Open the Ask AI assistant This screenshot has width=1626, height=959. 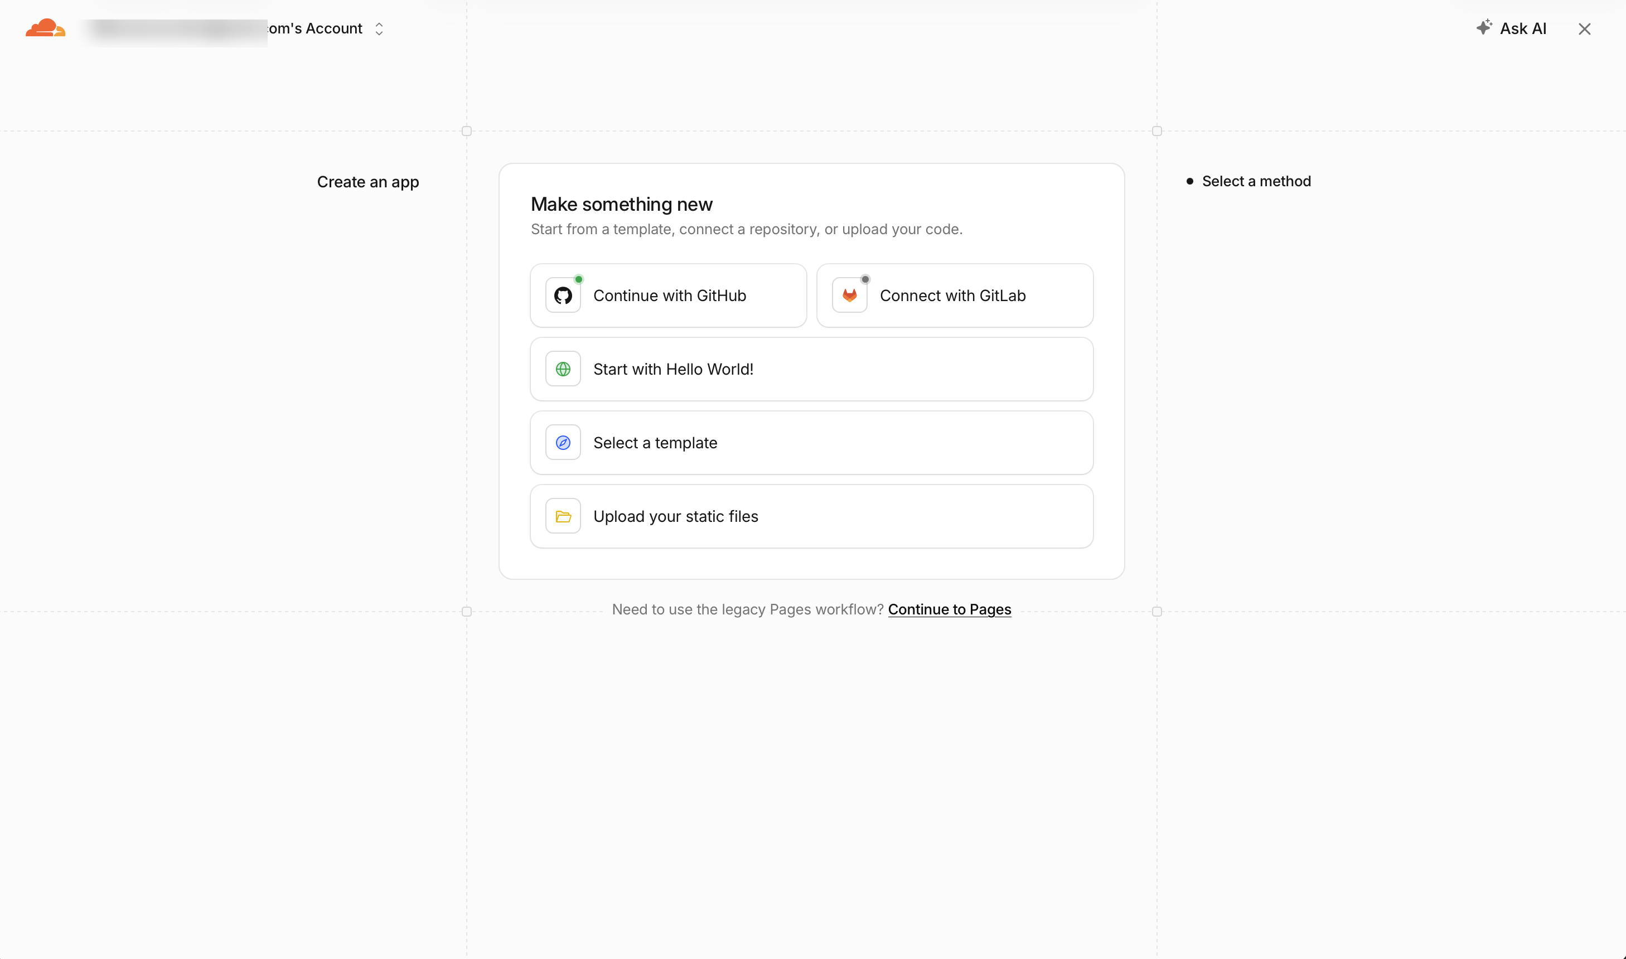(x=1511, y=28)
